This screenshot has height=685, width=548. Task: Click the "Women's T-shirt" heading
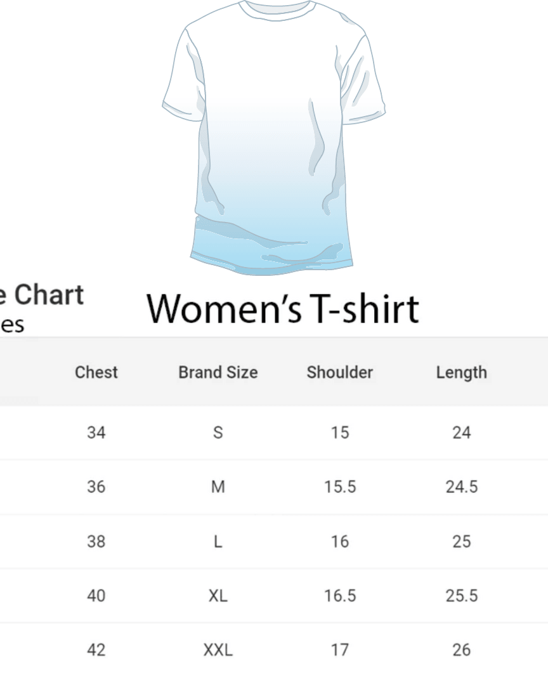pos(283,309)
